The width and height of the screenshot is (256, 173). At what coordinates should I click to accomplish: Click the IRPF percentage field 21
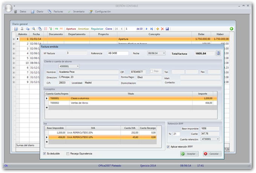coord(176,134)
